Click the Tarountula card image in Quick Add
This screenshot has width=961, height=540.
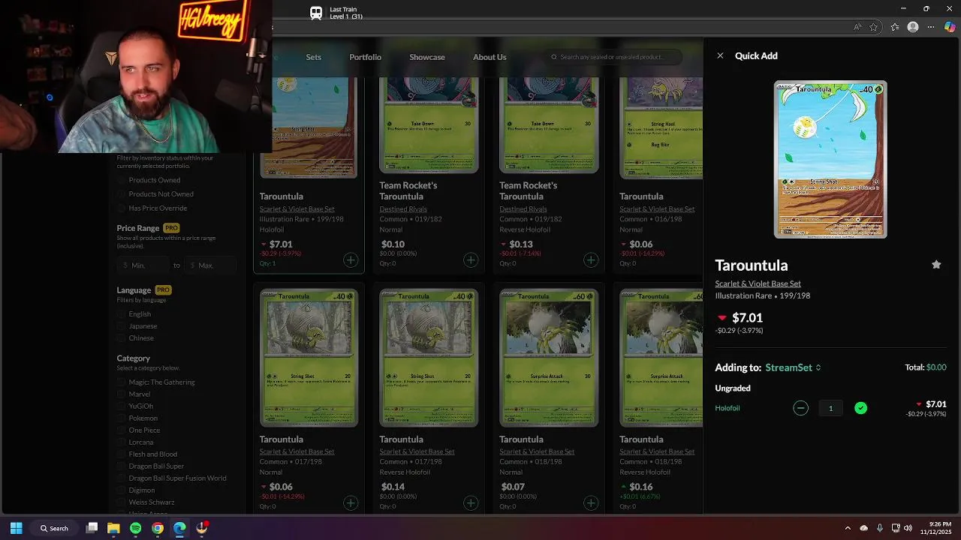pyautogui.click(x=830, y=160)
